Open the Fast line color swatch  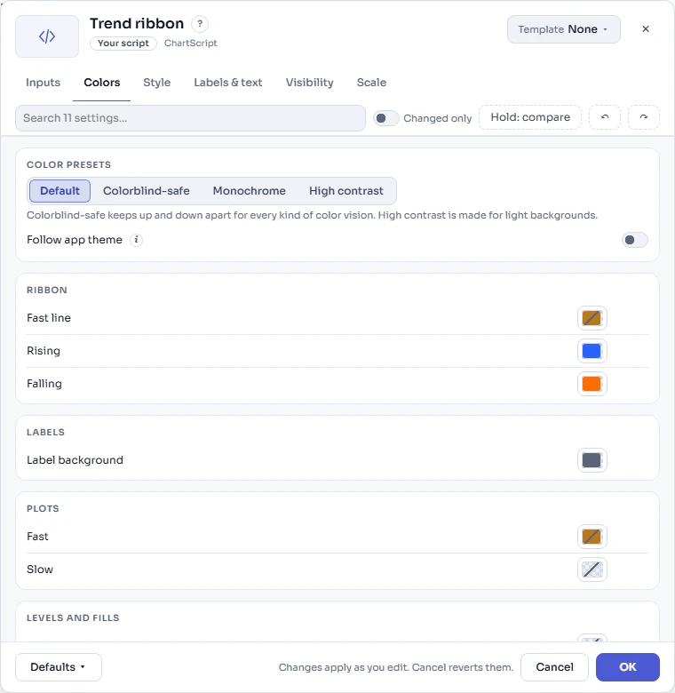click(x=592, y=318)
